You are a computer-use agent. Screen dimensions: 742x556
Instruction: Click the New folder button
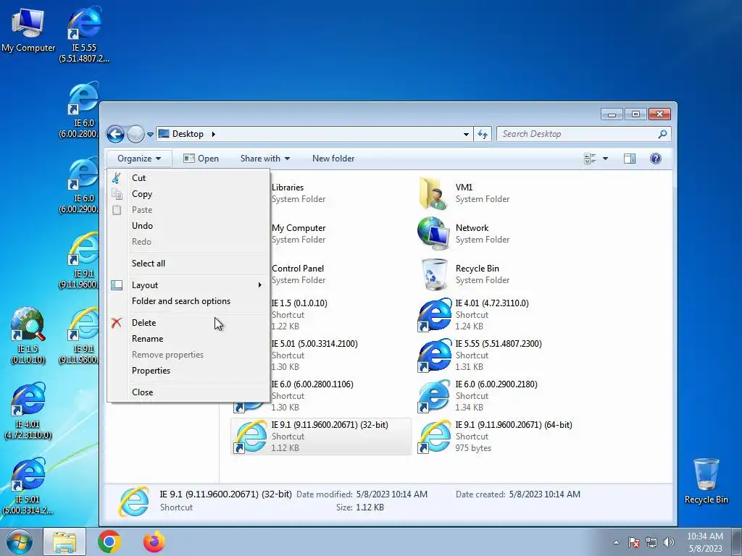coord(333,159)
